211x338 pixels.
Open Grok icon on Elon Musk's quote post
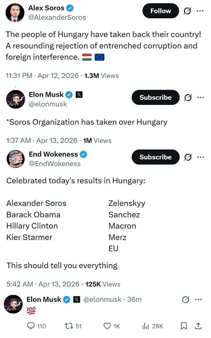coord(188,98)
